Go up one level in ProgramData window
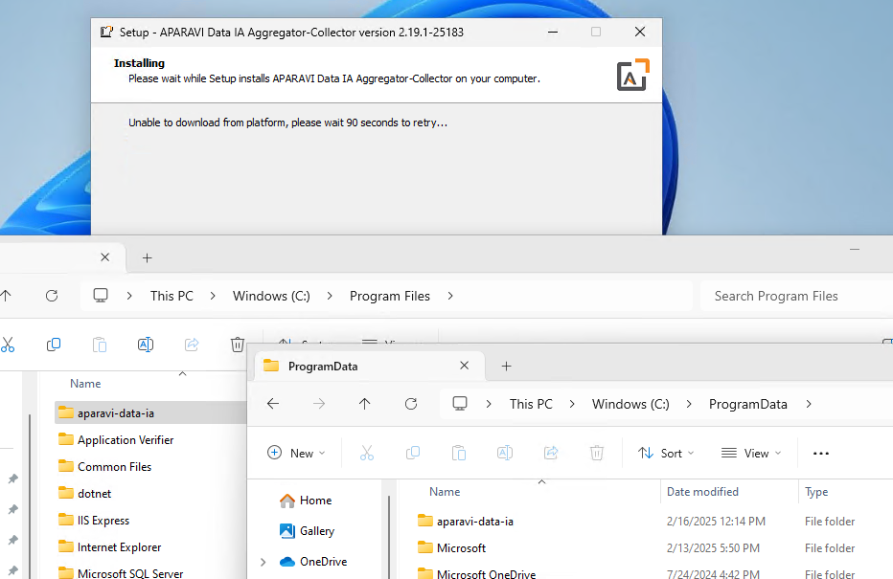This screenshot has width=893, height=579. click(x=364, y=404)
